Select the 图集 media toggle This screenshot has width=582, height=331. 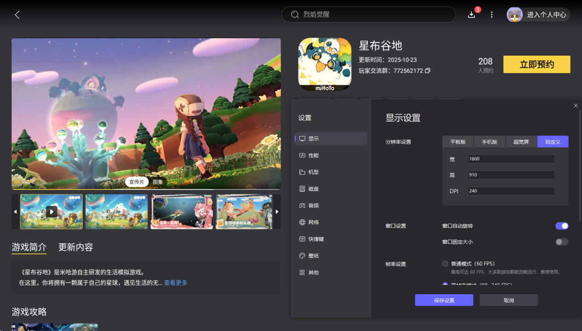[x=158, y=182]
